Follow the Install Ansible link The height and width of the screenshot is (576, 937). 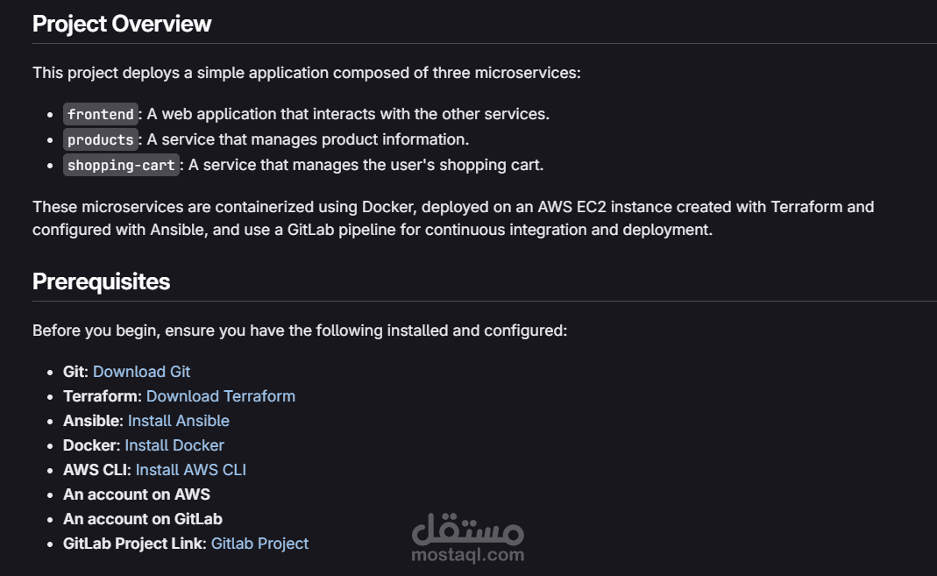pos(179,421)
